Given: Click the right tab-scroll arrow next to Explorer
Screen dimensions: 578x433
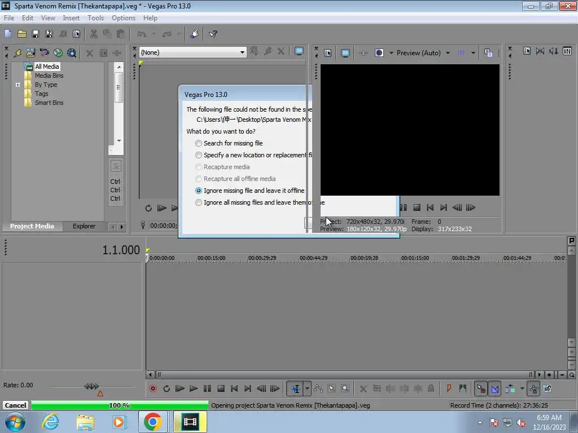Looking at the screenshot, I should click(x=122, y=227).
